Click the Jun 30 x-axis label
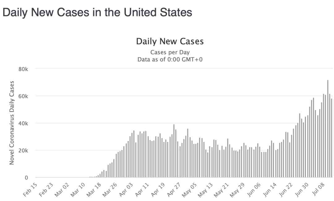 pyautogui.click(x=302, y=189)
